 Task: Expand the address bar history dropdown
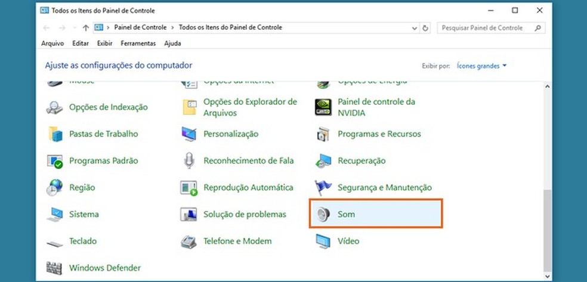click(x=415, y=28)
